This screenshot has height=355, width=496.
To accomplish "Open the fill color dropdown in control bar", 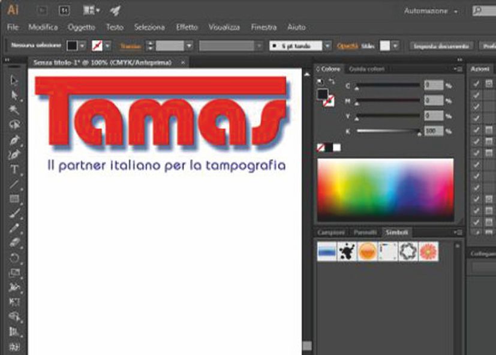I will tap(82, 46).
